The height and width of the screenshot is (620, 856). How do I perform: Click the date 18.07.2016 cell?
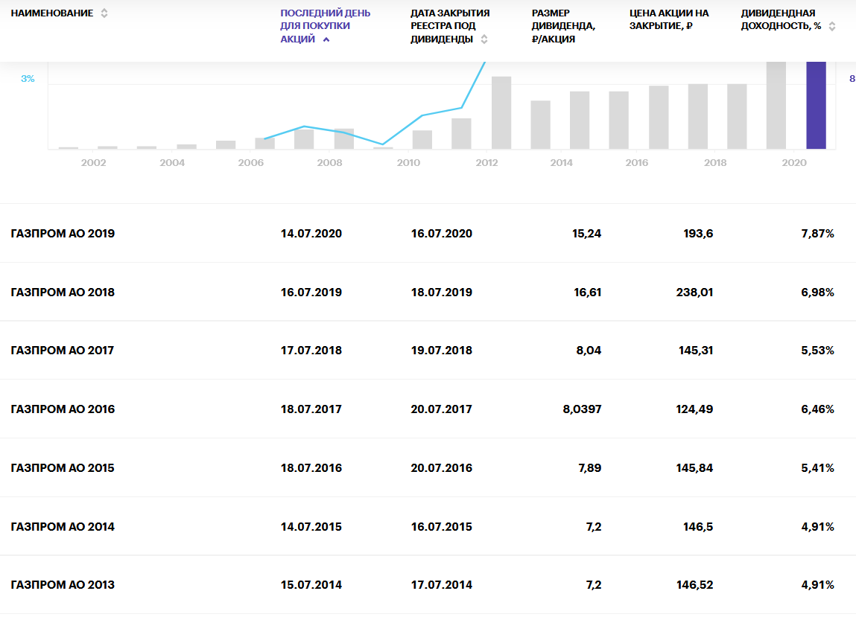pos(311,468)
